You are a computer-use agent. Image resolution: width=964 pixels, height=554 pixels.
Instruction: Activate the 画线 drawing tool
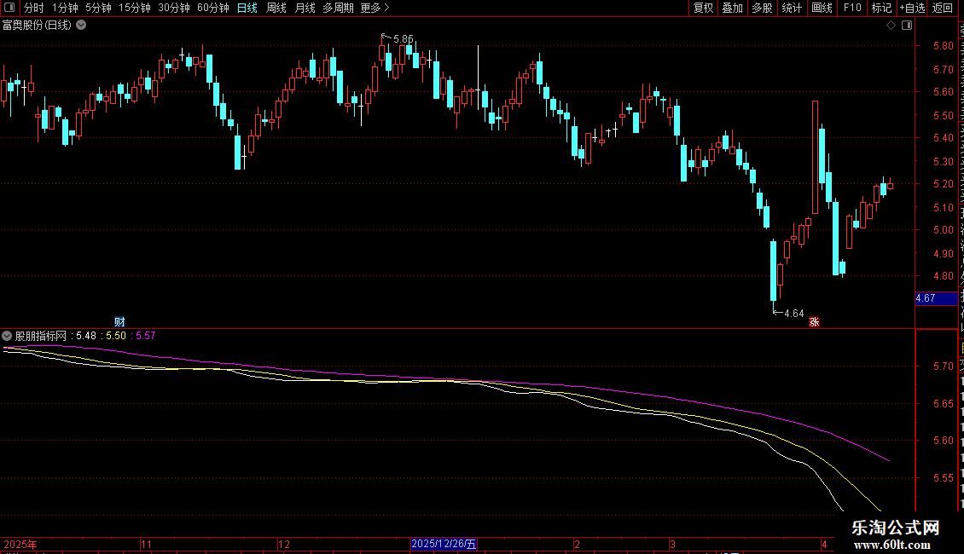822,8
